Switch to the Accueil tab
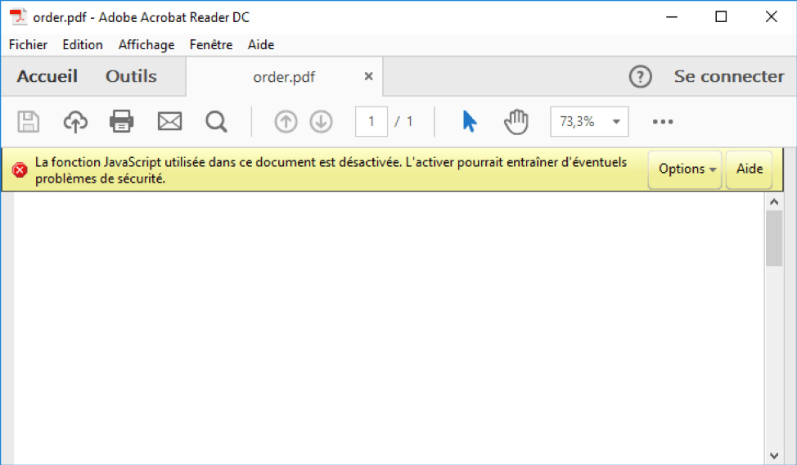The image size is (797, 465). click(47, 76)
